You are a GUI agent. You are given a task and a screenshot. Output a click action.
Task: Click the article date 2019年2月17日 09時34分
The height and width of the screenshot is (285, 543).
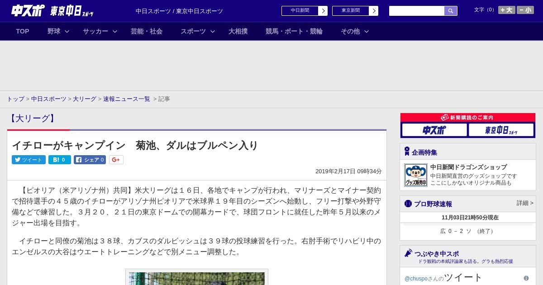[x=348, y=171]
